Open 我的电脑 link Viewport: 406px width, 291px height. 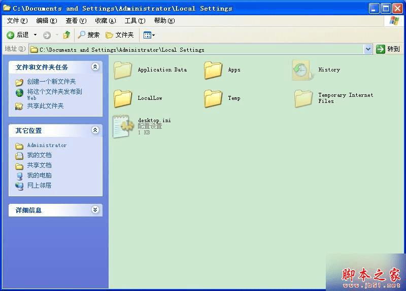[40, 175]
